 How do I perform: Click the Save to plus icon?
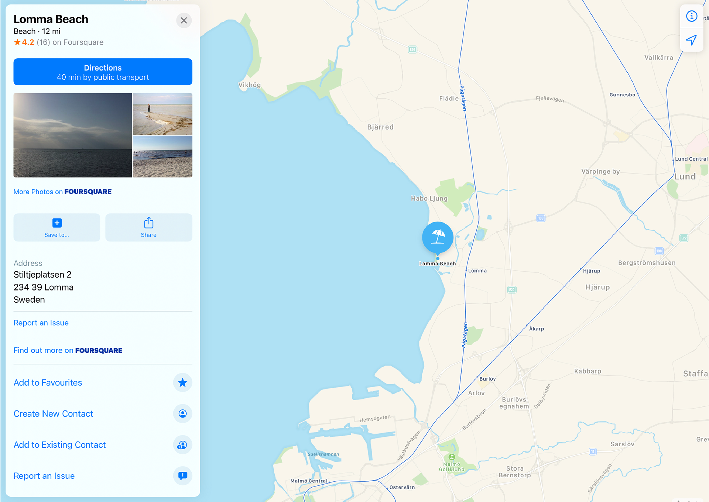[57, 223]
